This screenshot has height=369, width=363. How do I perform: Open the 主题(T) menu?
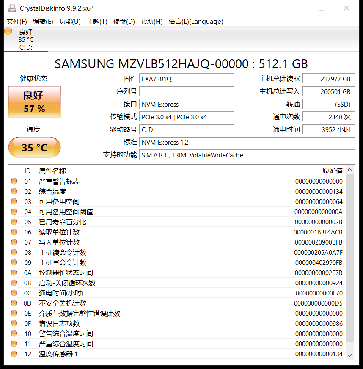click(97, 22)
